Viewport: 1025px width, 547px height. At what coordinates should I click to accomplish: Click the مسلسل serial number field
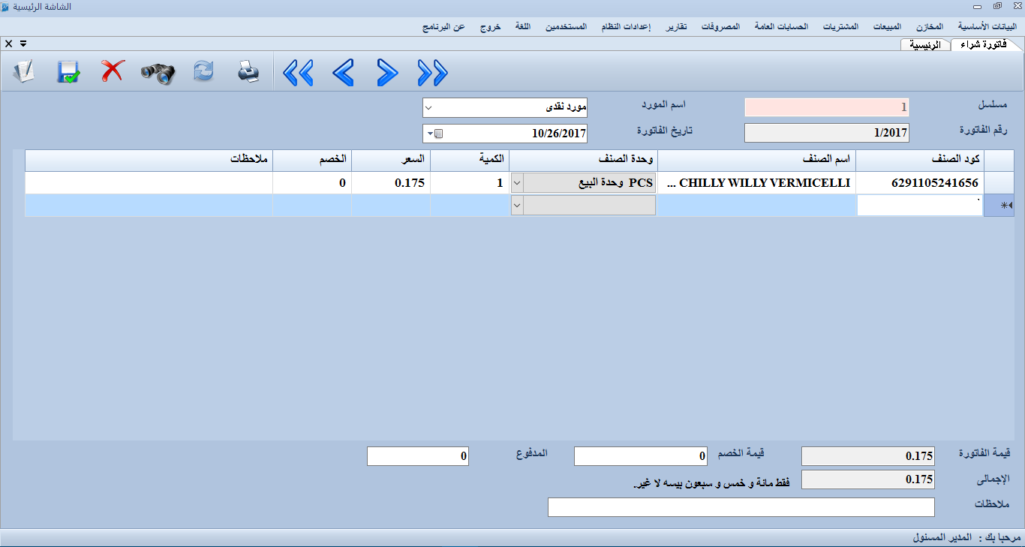(827, 107)
